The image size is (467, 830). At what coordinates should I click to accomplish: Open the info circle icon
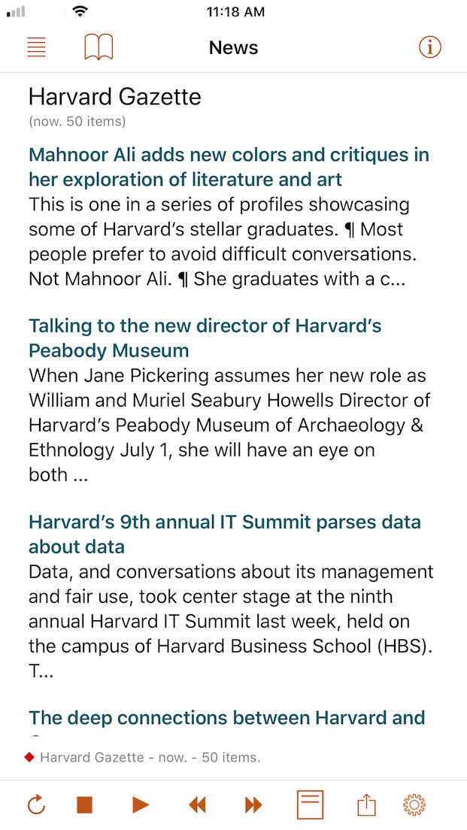[x=430, y=47]
